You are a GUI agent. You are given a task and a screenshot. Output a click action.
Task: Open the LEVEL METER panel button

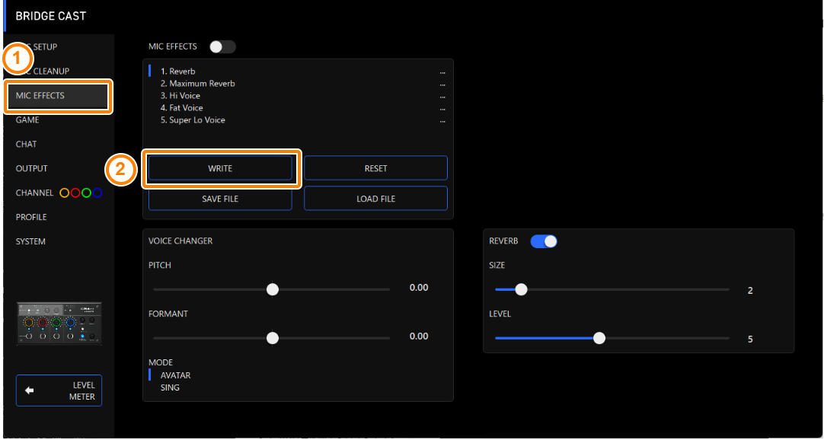tap(59, 391)
